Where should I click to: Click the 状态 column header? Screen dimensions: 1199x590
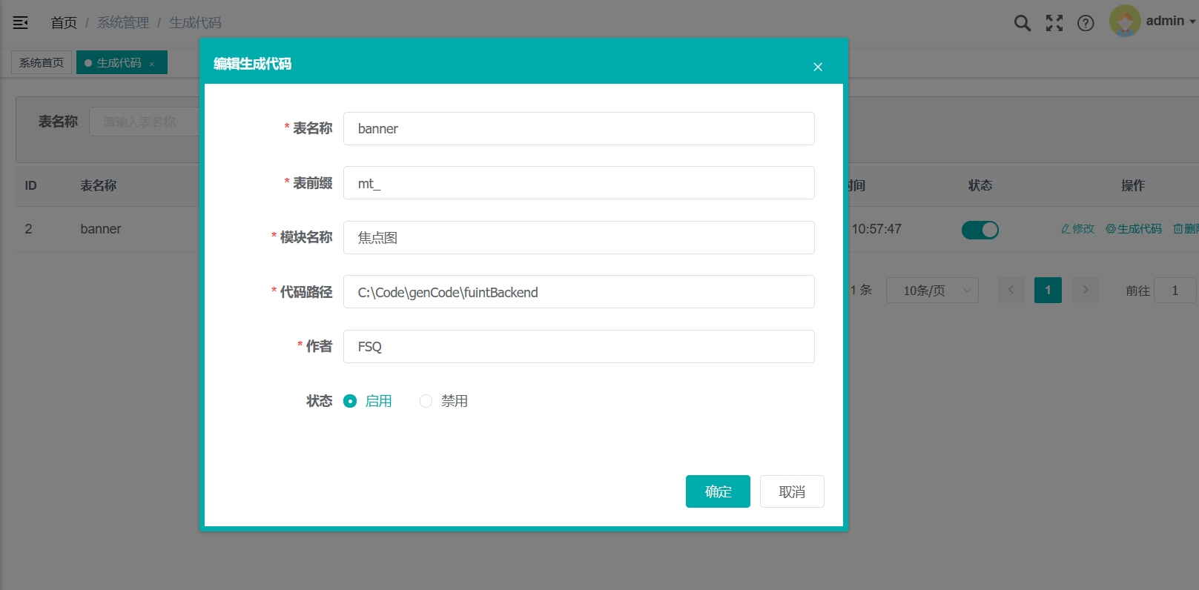pyautogui.click(x=980, y=185)
